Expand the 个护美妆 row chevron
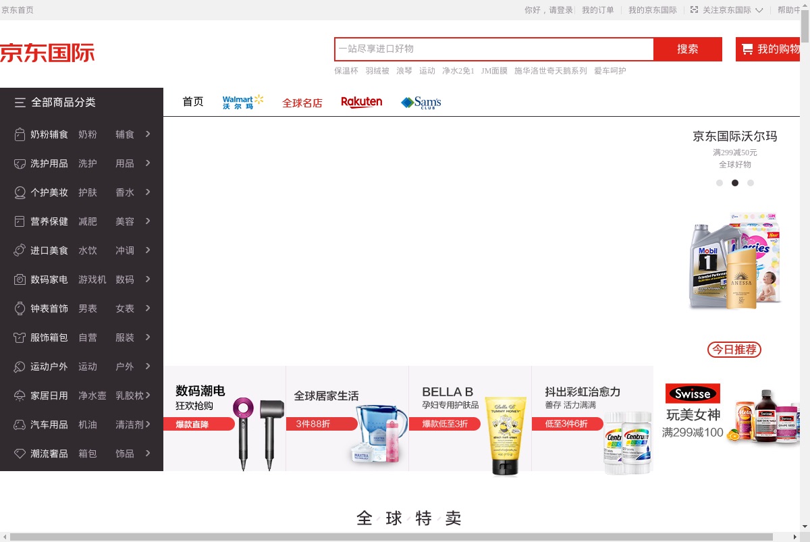Screen dimensions: 810x542 148,192
